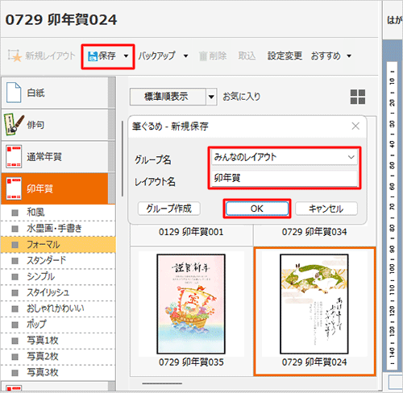Choose the スタンダード subcategory
This screenshot has height=393, width=403.
(58, 260)
